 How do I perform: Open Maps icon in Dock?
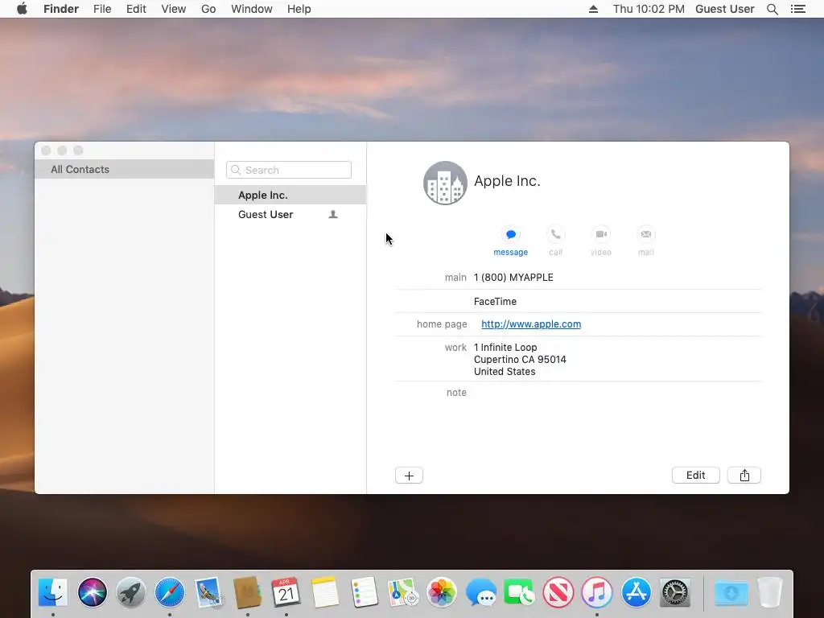(402, 592)
